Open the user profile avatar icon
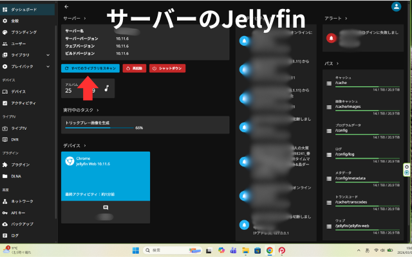This screenshot has height=257, width=412. 395,6
